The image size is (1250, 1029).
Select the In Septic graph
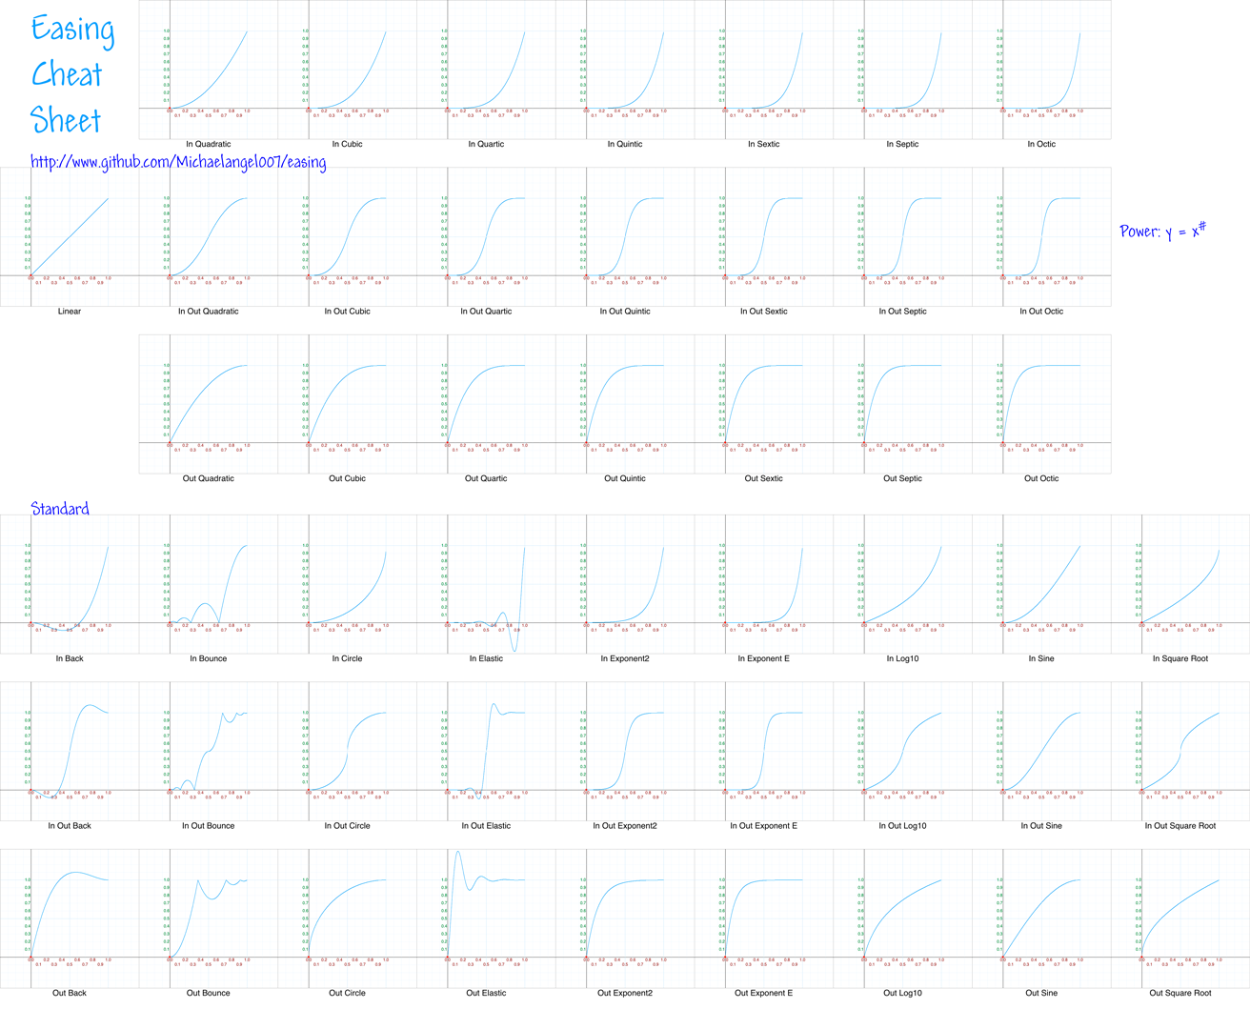[903, 70]
